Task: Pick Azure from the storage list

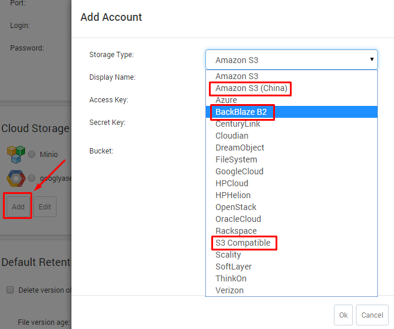Action: click(x=226, y=100)
